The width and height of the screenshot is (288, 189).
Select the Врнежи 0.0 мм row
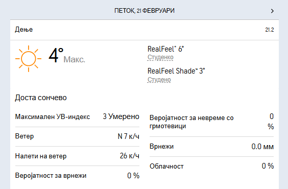[x=211, y=147]
